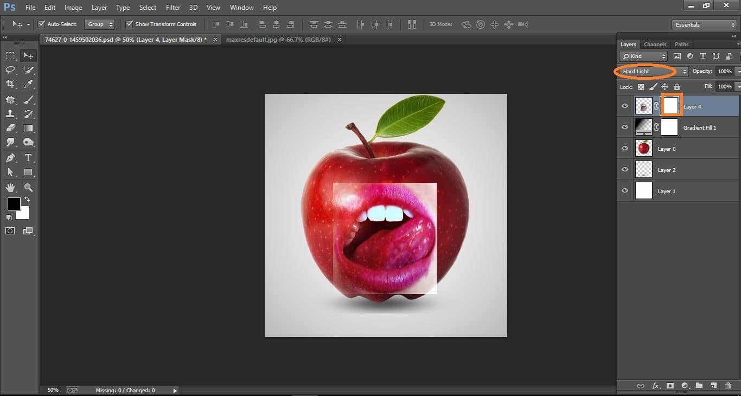Delete the current layer via trash icon

click(x=727, y=386)
